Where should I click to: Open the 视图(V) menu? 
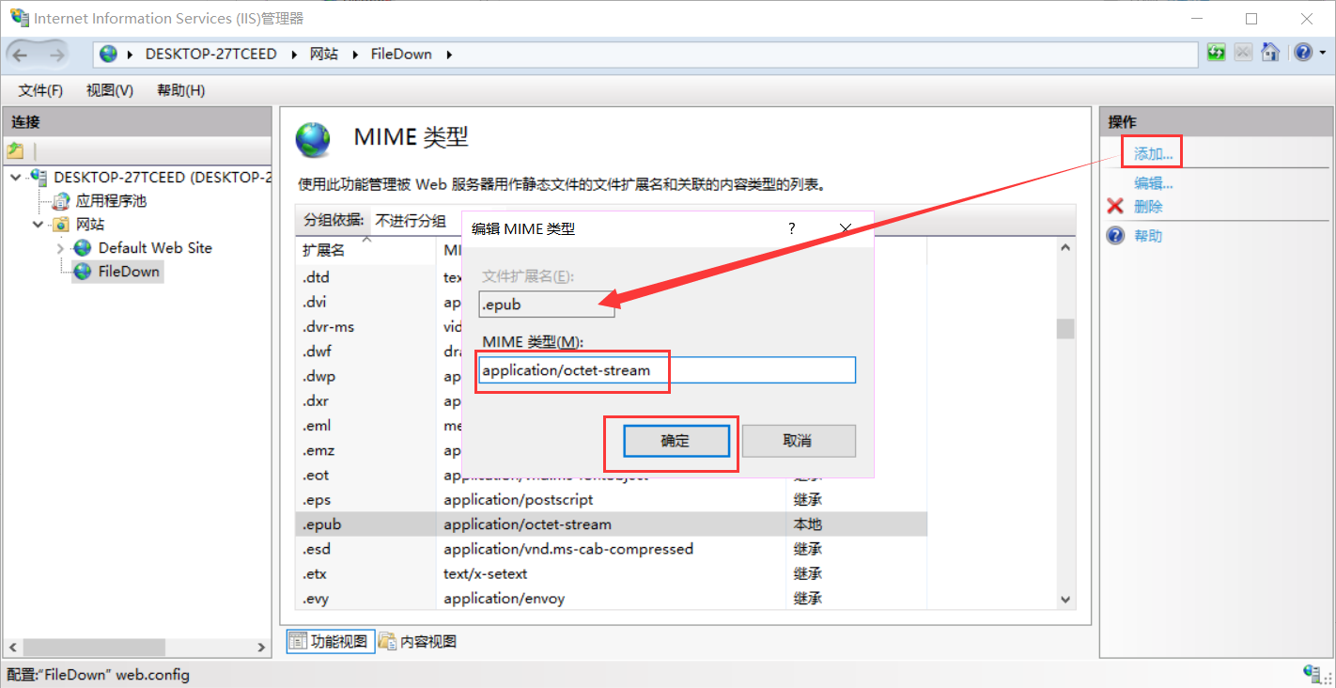tap(110, 90)
